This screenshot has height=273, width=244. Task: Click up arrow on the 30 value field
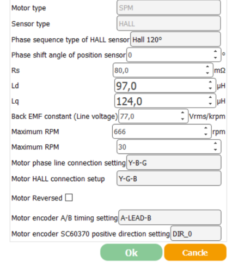tap(215, 144)
